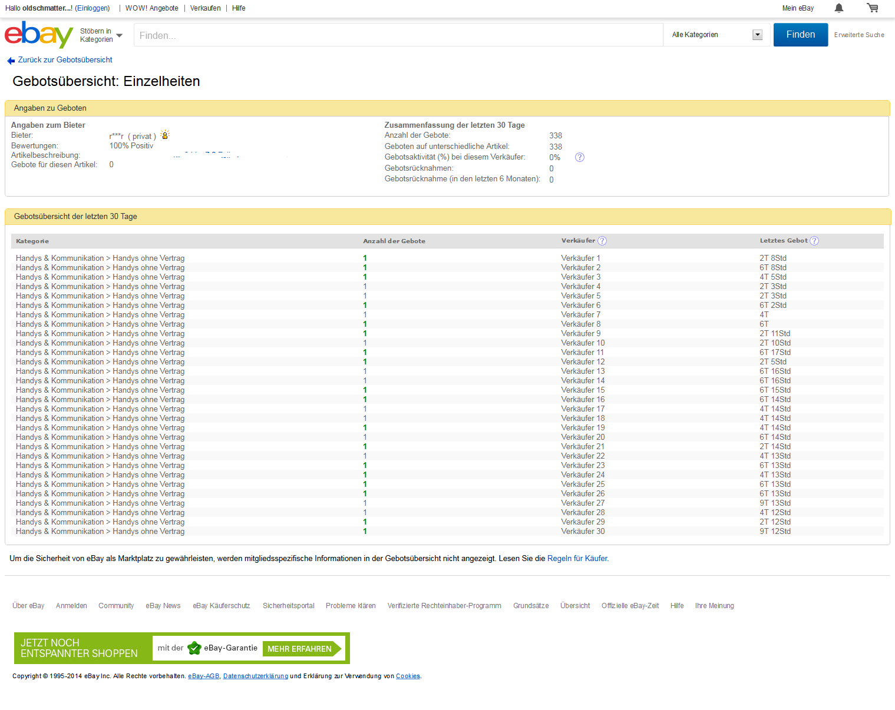Click the 100% Positiv rating text

pyautogui.click(x=131, y=146)
